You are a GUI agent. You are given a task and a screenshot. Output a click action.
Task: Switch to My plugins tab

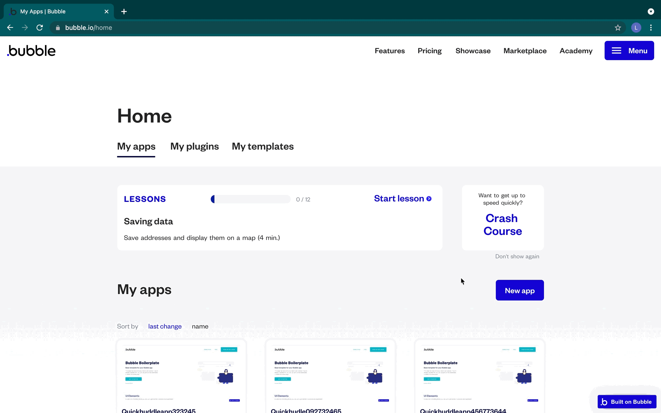pyautogui.click(x=194, y=146)
